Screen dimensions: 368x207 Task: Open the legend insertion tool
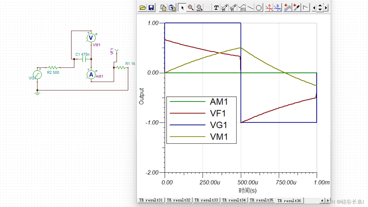242,8
